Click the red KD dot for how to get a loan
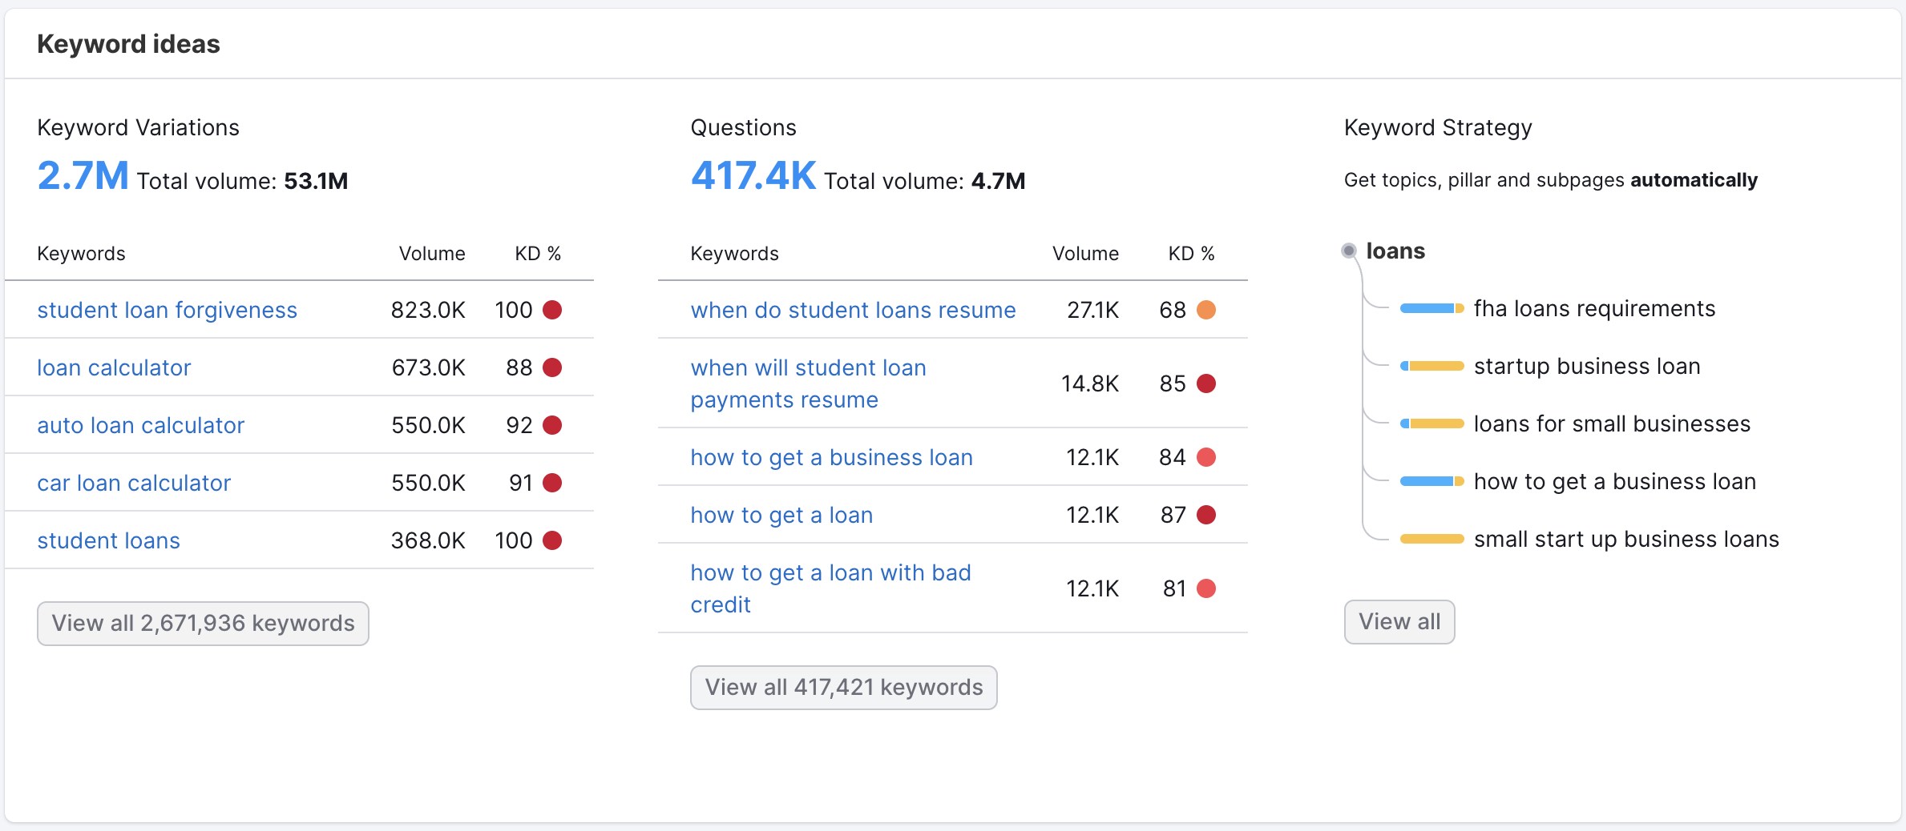 point(1205,515)
